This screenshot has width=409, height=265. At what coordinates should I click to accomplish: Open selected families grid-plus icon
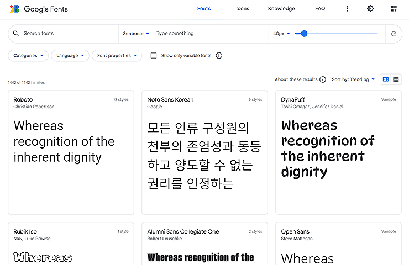394,9
